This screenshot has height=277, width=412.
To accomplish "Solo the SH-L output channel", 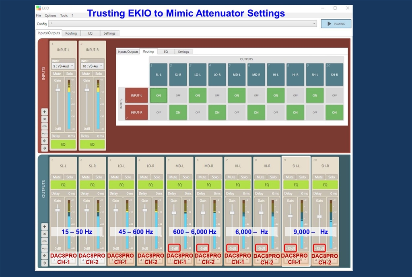I will tap(303, 177).
